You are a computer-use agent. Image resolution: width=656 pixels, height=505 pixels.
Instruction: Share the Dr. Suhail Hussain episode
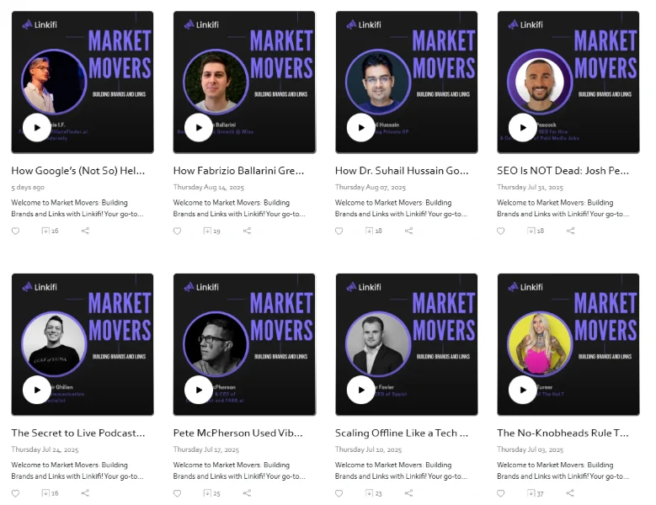tap(408, 231)
